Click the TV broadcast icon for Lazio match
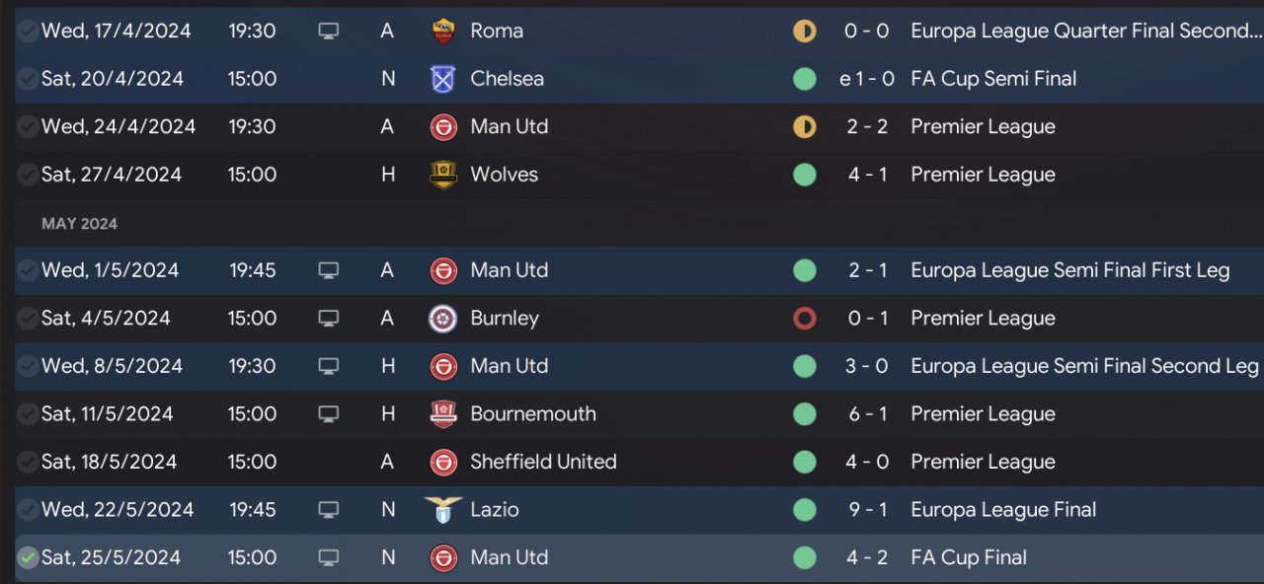The height and width of the screenshot is (584, 1264). pos(329,510)
